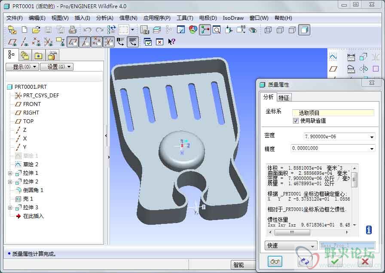Select no hidden display icon

coord(292,30)
